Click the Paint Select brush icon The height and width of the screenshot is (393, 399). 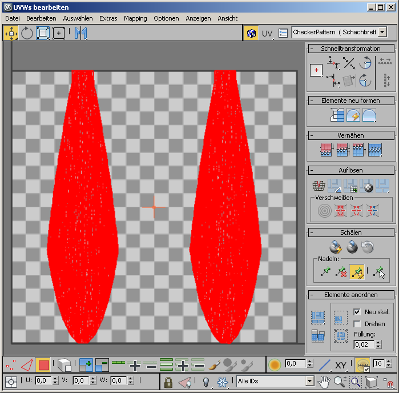pos(215,365)
